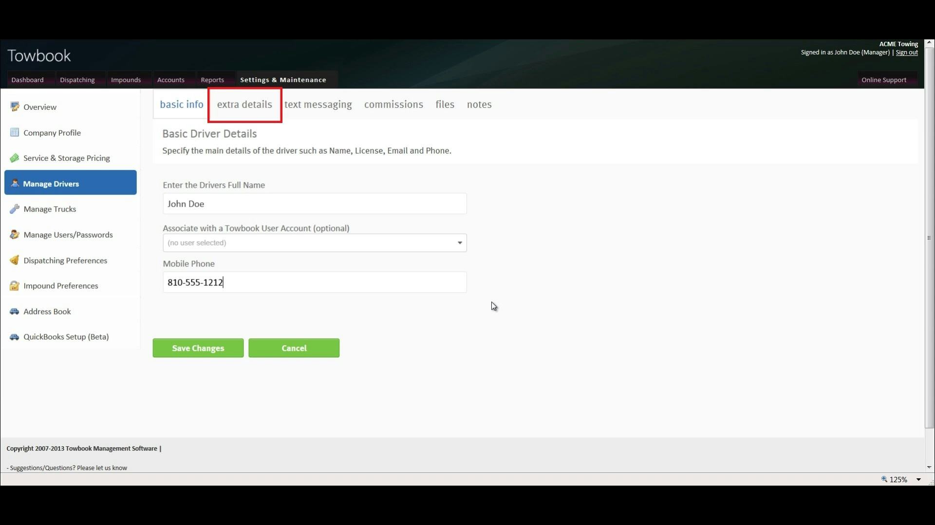The height and width of the screenshot is (525, 935).
Task: Click Save Changes button
Action: [198, 348]
